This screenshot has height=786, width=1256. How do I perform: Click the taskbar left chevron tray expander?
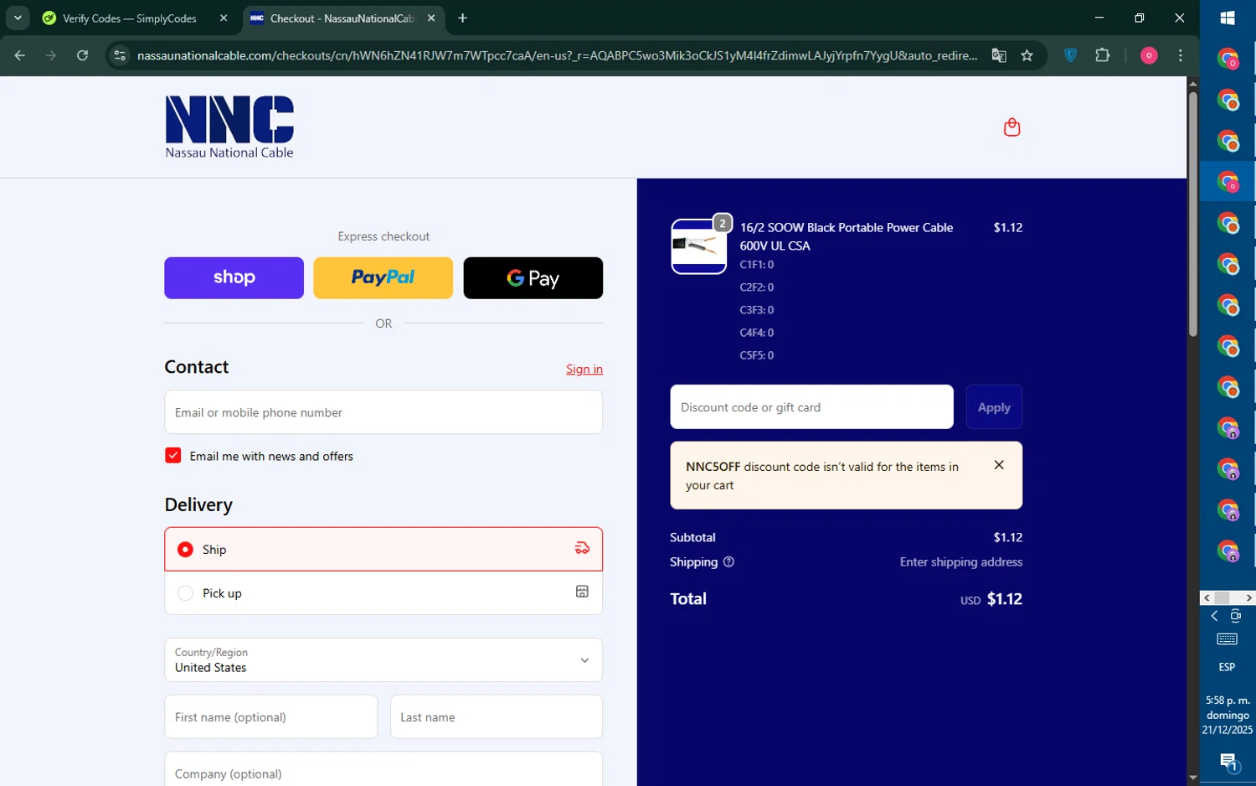coord(1214,616)
